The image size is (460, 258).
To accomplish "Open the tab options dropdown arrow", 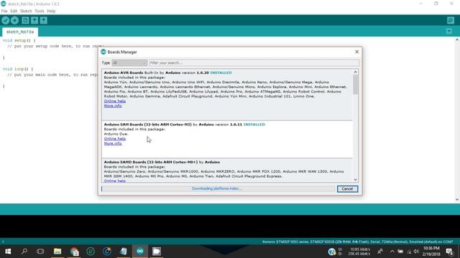I will click(448, 32).
